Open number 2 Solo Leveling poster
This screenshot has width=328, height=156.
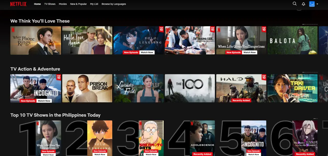[x=100, y=138]
